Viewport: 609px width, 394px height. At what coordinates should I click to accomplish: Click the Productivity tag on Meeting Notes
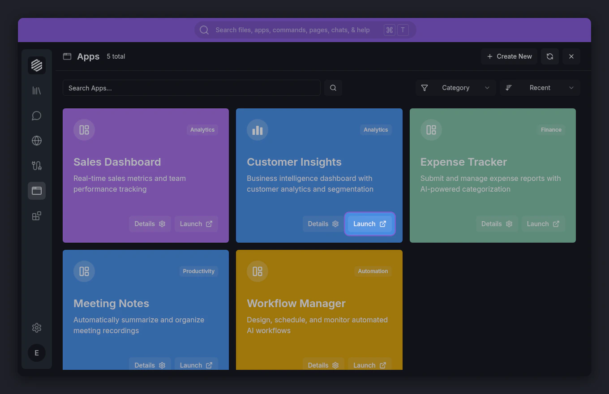tap(198, 271)
